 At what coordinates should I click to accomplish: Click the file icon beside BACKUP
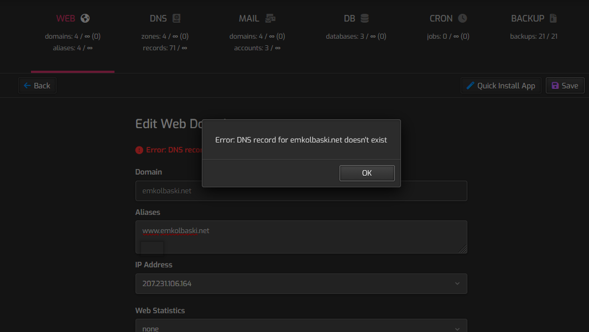(x=553, y=18)
